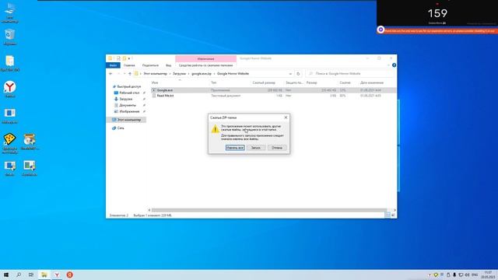Switch to details view icon in status bar
498x280 pixels.
click(388, 215)
